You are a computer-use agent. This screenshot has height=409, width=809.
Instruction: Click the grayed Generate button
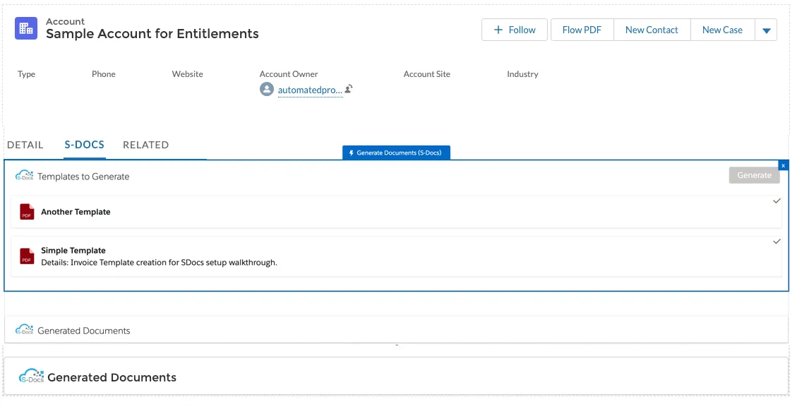[x=755, y=175]
